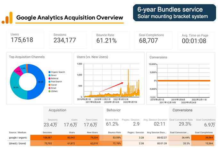Click session duration cell 00:01:39

(x=162, y=143)
